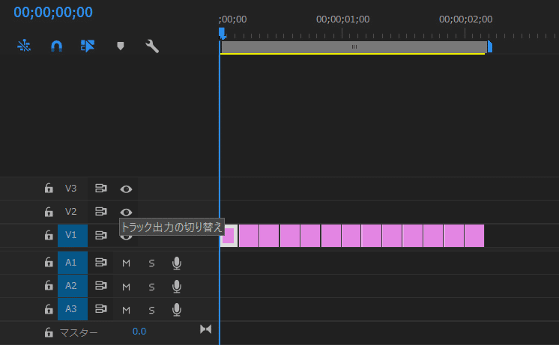Deselect the A1 track target
This screenshot has width=559, height=345.
tap(73, 263)
